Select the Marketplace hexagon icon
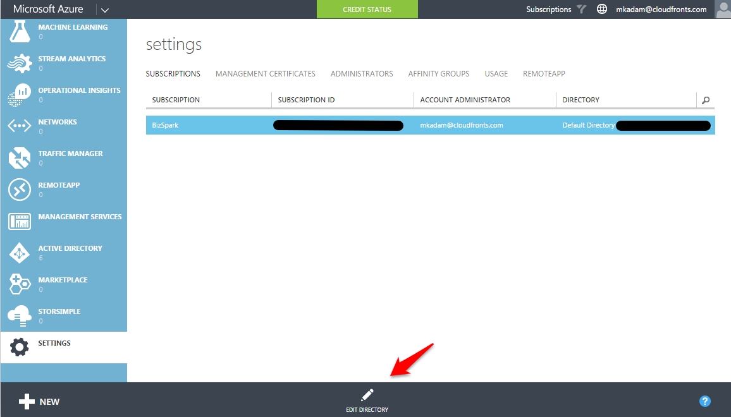The width and height of the screenshot is (731, 417). (20, 284)
